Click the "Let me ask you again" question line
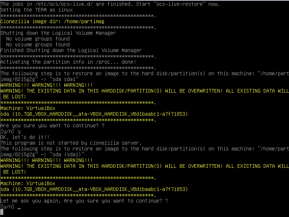This screenshot has height=217, width=289. coord(84,201)
